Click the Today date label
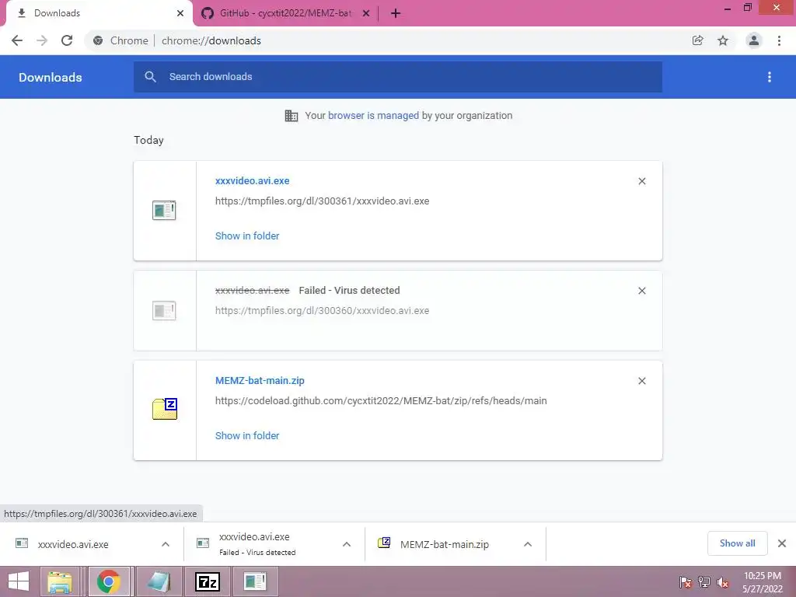Screen dimensions: 796x597 click(x=148, y=140)
